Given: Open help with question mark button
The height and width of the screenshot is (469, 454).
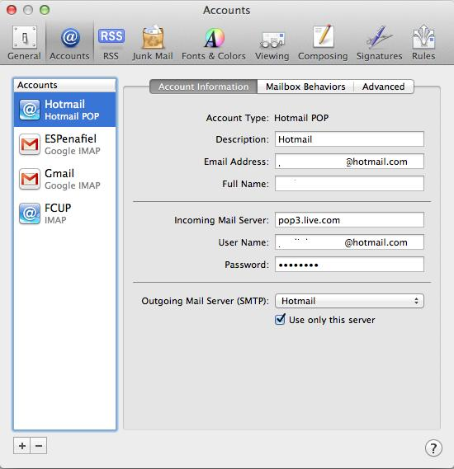Looking at the screenshot, I should point(433,448).
